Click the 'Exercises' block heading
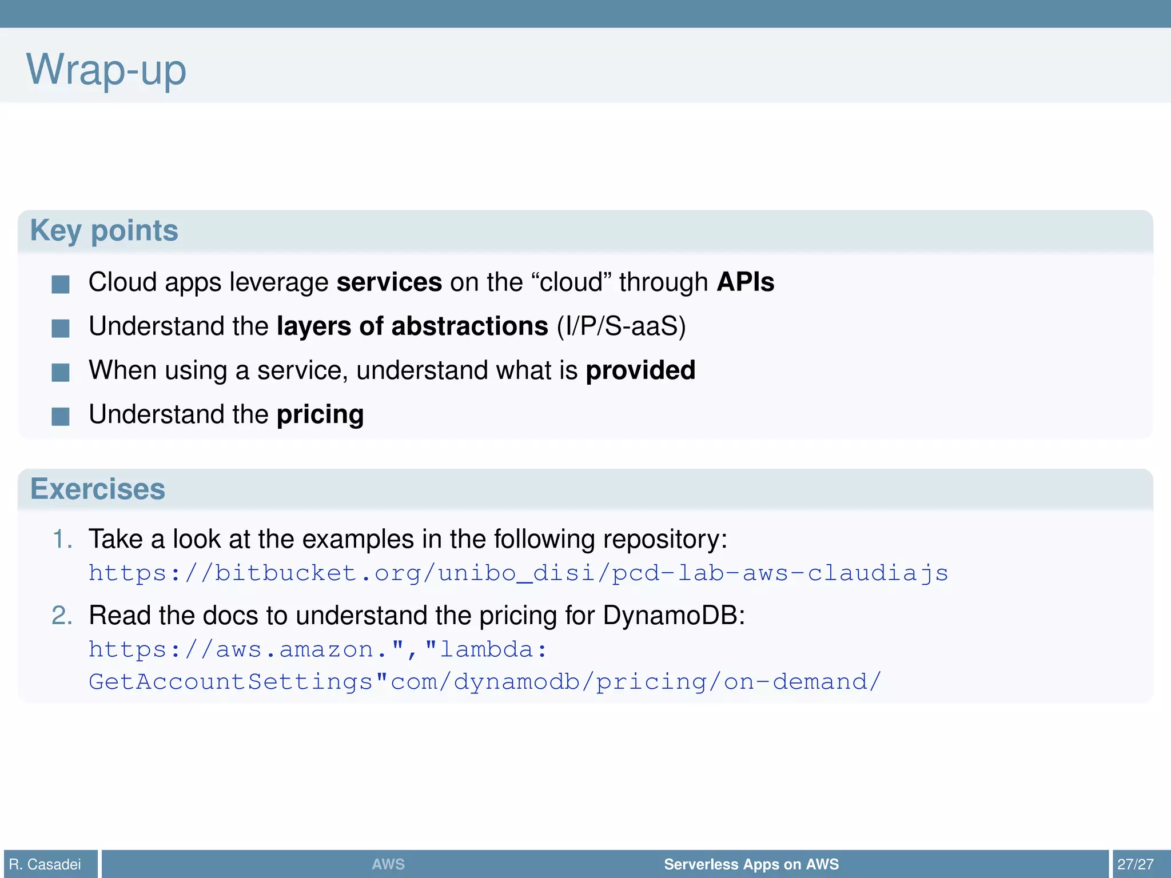The width and height of the screenshot is (1171, 878). point(98,489)
